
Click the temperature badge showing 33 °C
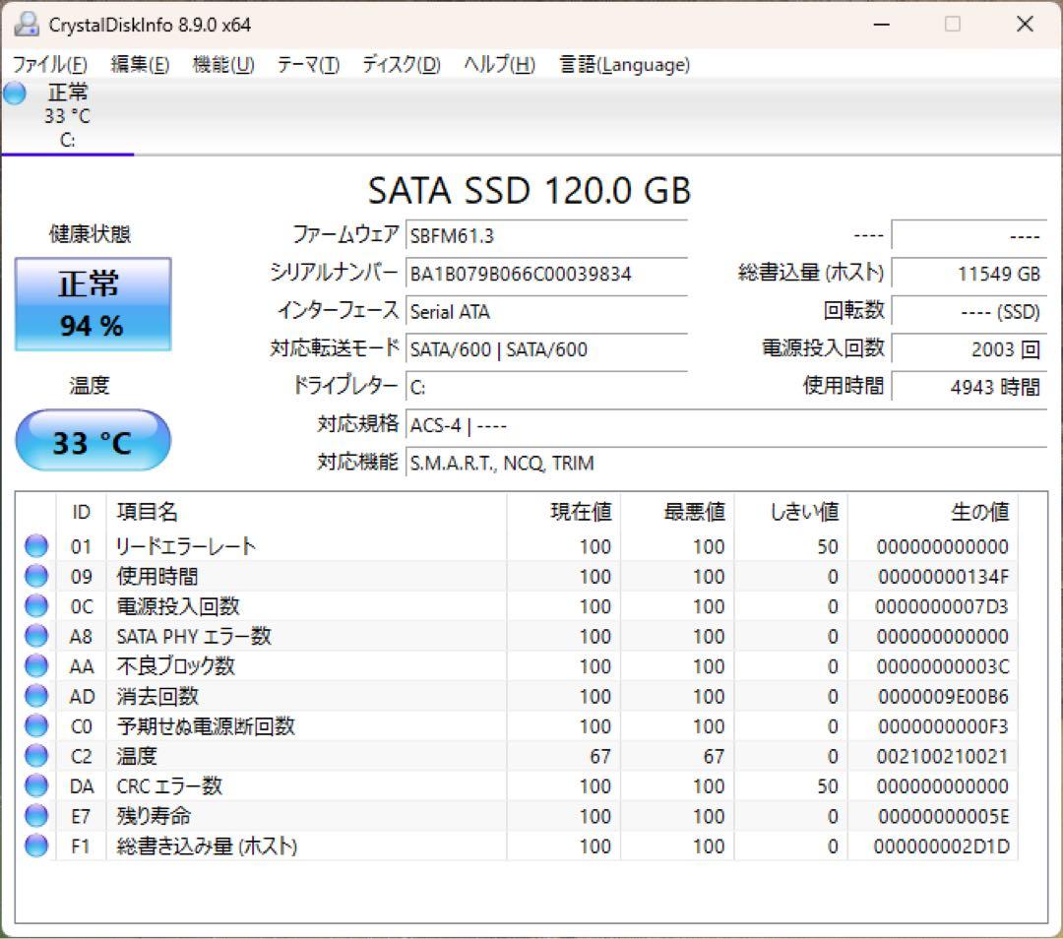(x=92, y=440)
